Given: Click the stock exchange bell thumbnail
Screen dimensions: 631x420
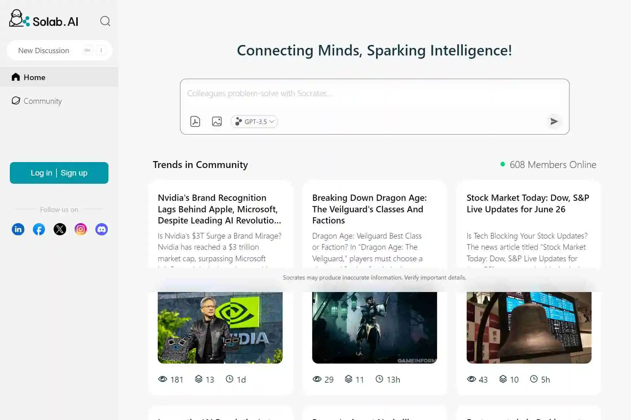Looking at the screenshot, I should [x=529, y=327].
